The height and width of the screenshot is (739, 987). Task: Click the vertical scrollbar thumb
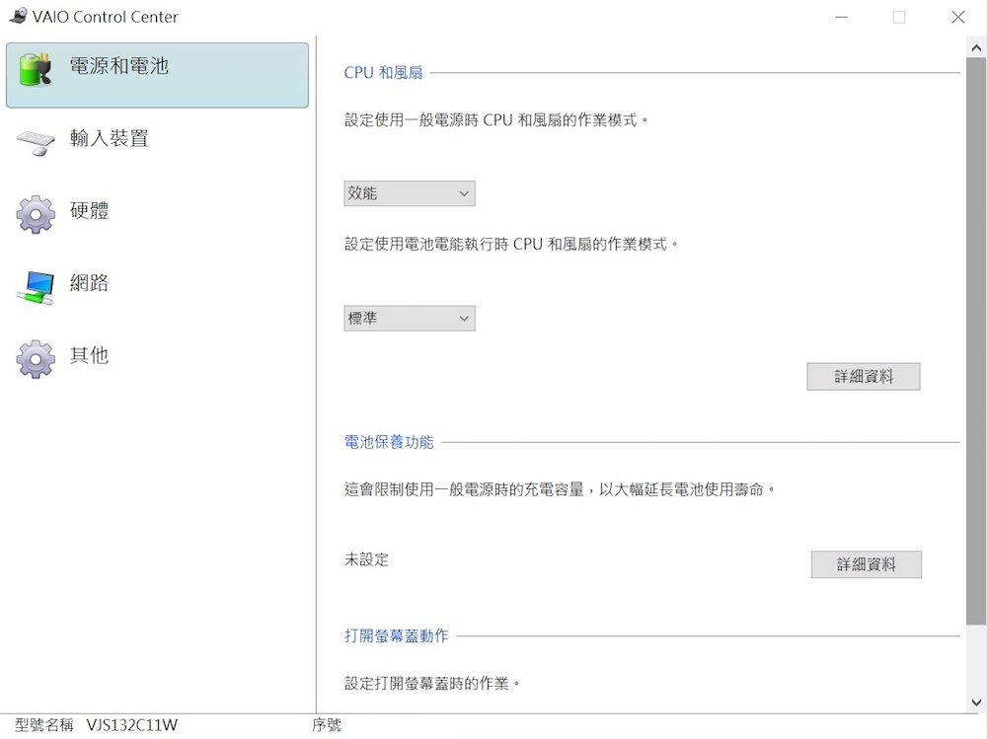(x=976, y=340)
